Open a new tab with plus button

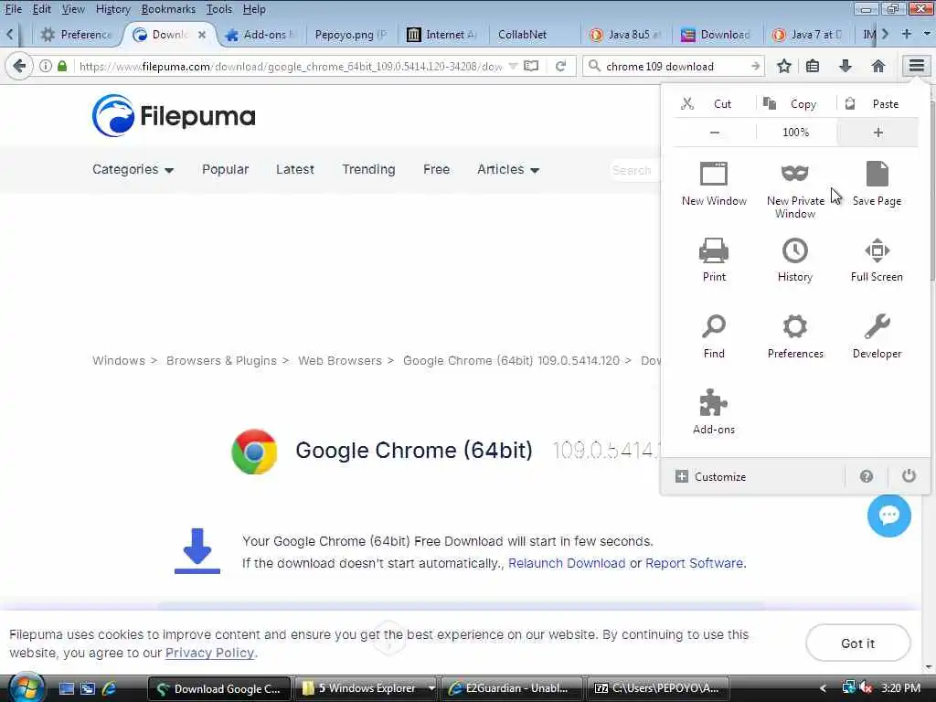[x=906, y=34]
